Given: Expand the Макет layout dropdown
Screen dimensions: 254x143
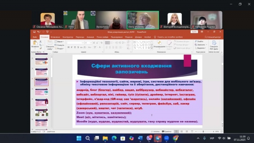Looking at the screenshot, I should 60,42.
